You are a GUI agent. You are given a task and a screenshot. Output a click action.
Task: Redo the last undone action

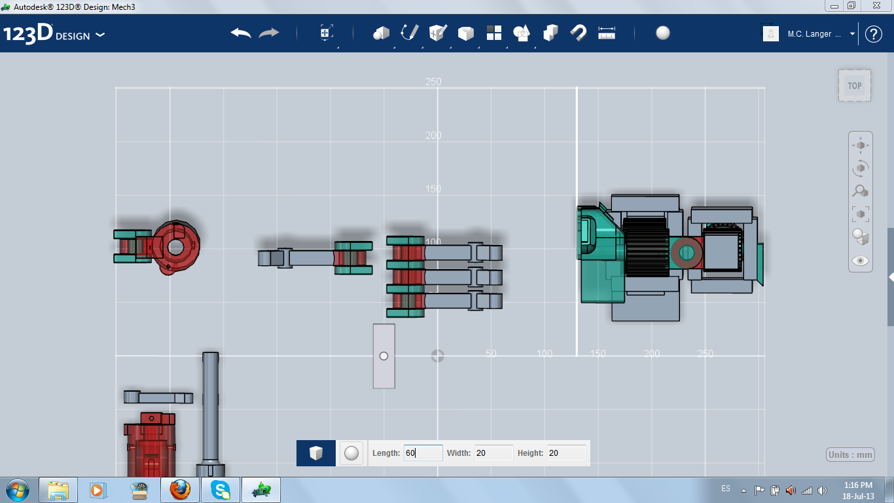click(269, 33)
